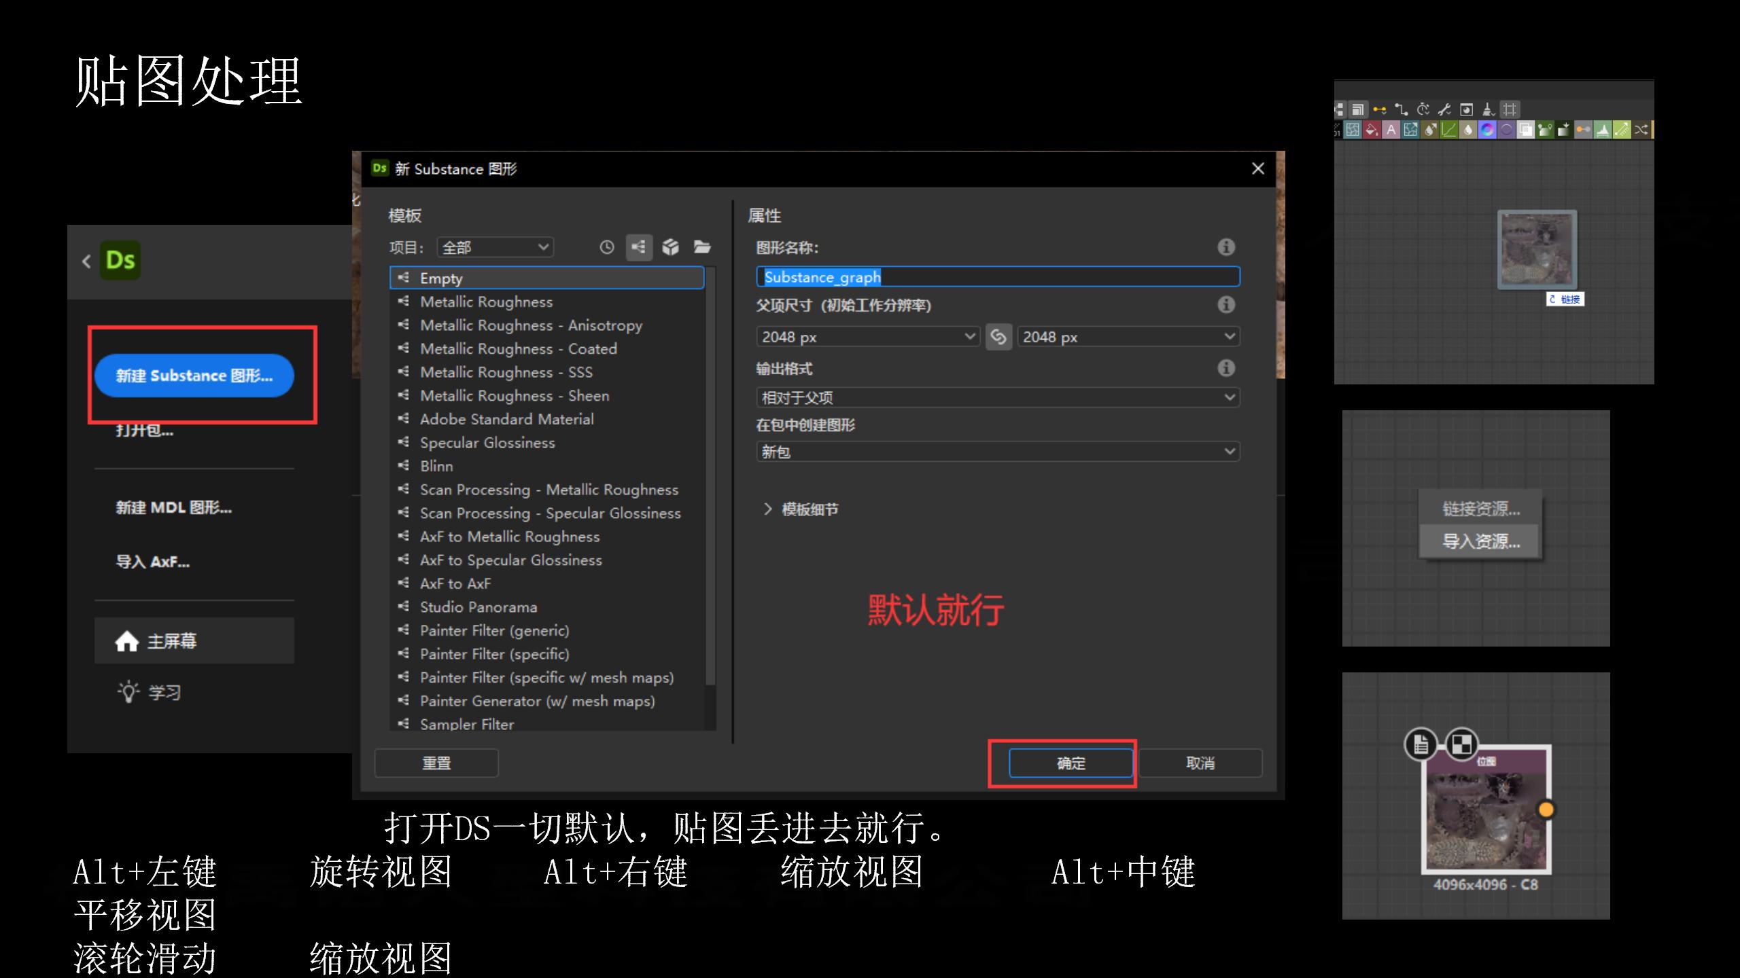Toggle the grid frame icon in graph toolbar
The width and height of the screenshot is (1740, 978).
tap(1510, 109)
